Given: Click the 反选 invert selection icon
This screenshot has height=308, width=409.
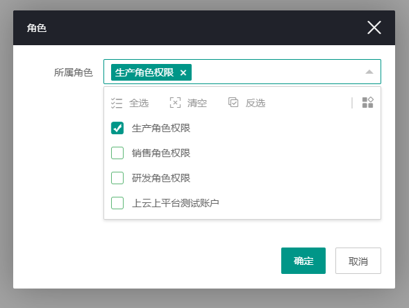Looking at the screenshot, I should pos(233,102).
